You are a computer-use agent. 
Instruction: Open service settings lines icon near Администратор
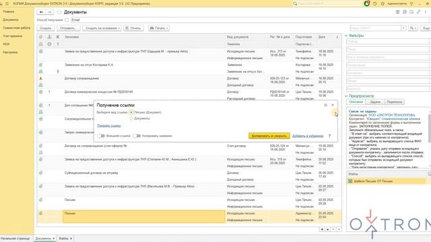tap(411, 3)
